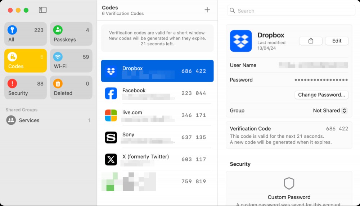This screenshot has width=360, height=206.
Task: Click the Dropbox icon in the list
Action: point(111,71)
